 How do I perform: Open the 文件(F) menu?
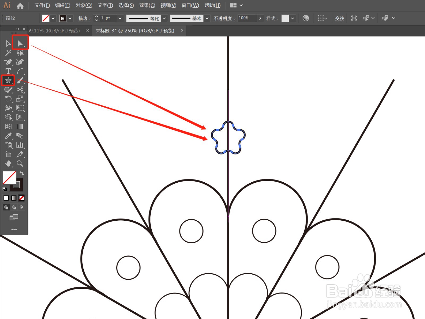[x=42, y=5]
